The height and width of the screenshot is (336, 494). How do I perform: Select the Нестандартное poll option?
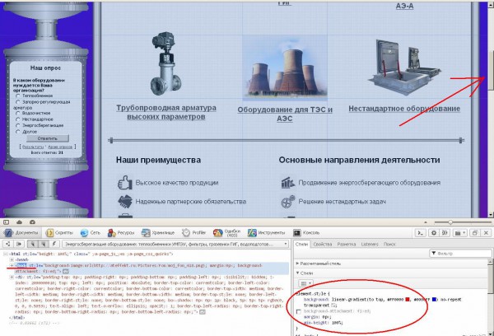pyautogui.click(x=18, y=119)
